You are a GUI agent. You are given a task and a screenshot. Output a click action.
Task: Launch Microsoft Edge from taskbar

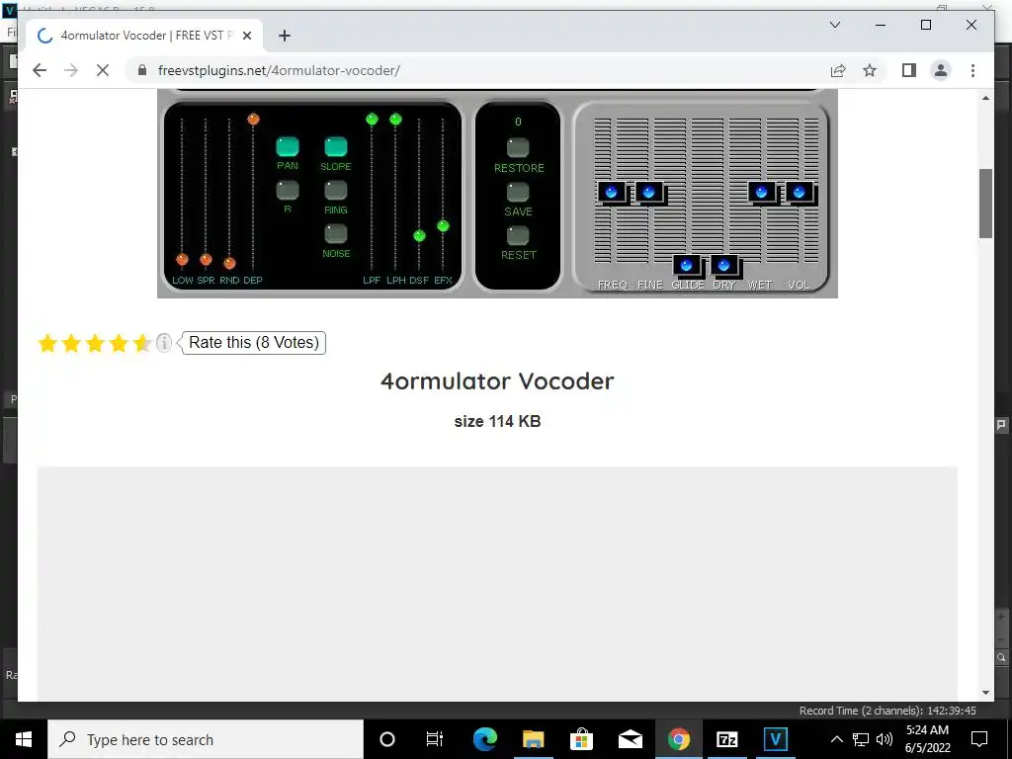[484, 739]
